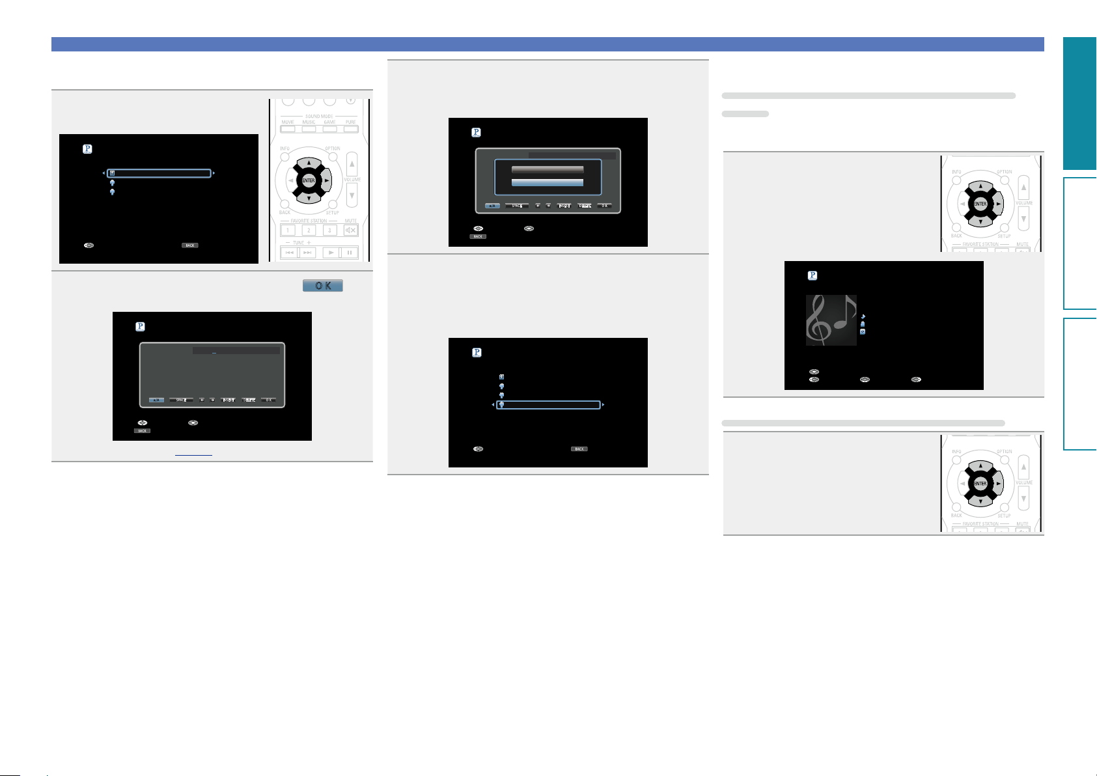Click the OPTION button on the remote showing SOUND MODE

(333, 156)
